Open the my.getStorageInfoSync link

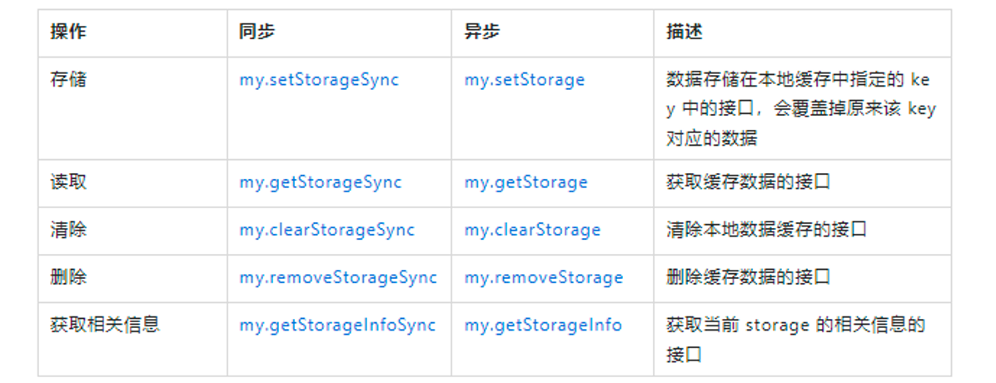337,325
